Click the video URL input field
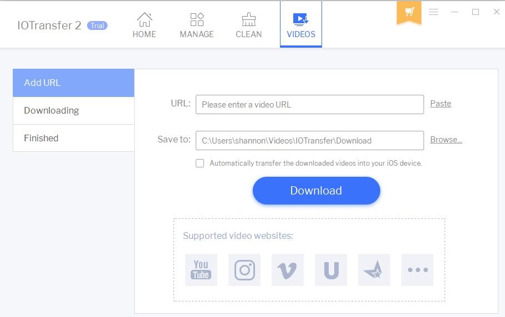 [309, 105]
